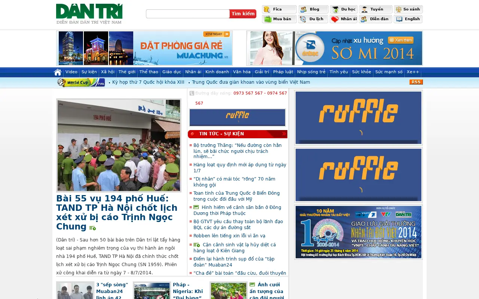Click the Tìm kiếm search button
Screen dimensions: 479x299
click(243, 14)
